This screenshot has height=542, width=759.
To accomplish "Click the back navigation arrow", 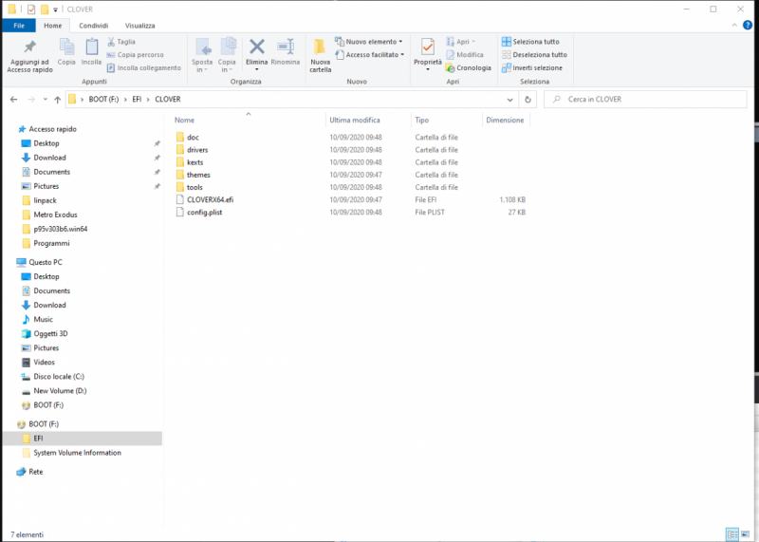I will point(13,100).
